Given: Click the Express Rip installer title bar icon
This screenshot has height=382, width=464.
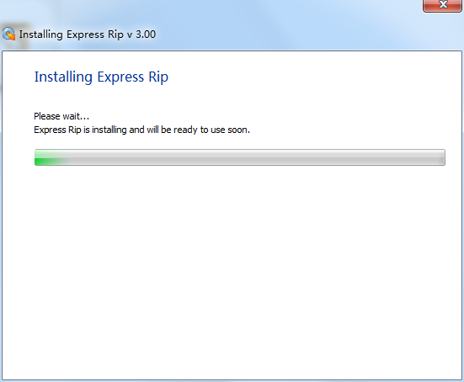Looking at the screenshot, I should 9,34.
